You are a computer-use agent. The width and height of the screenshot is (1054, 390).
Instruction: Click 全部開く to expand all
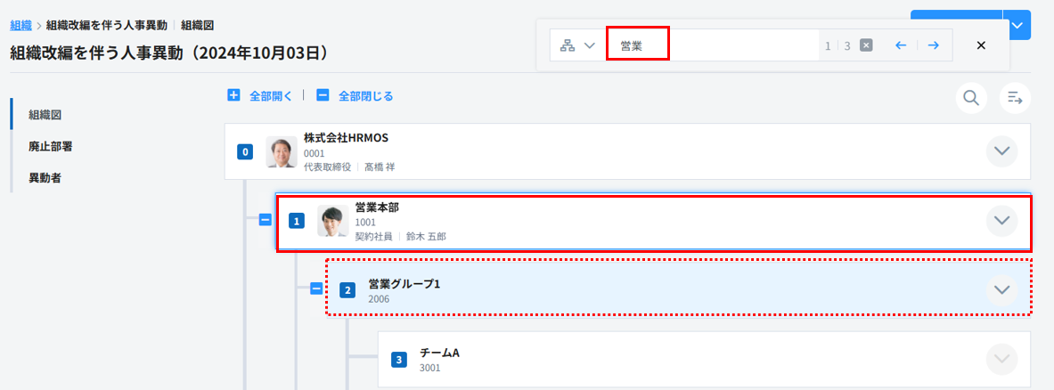pos(260,95)
